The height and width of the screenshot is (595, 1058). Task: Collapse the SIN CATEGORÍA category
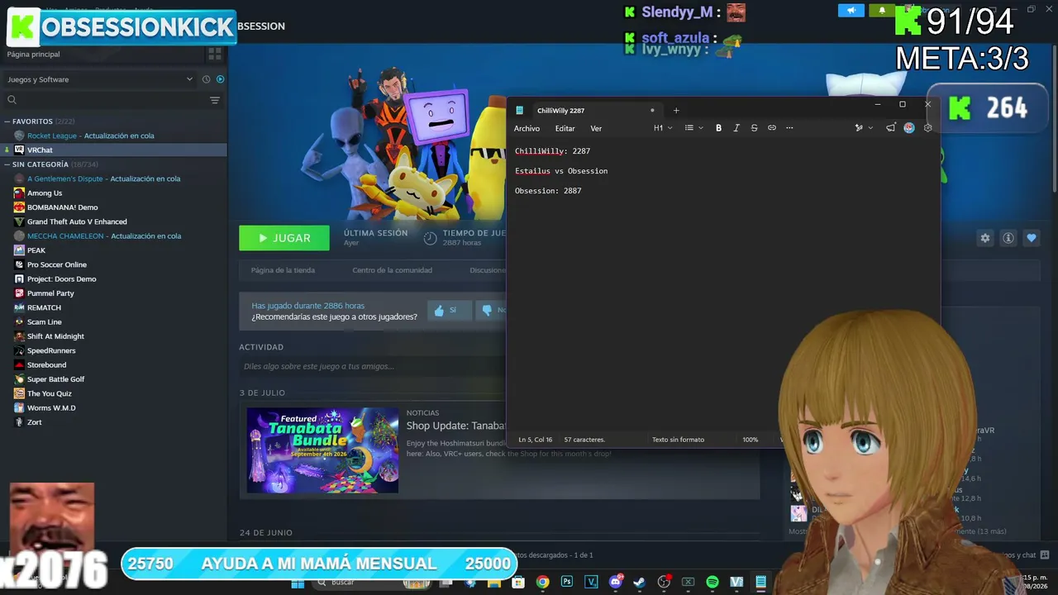pos(7,164)
